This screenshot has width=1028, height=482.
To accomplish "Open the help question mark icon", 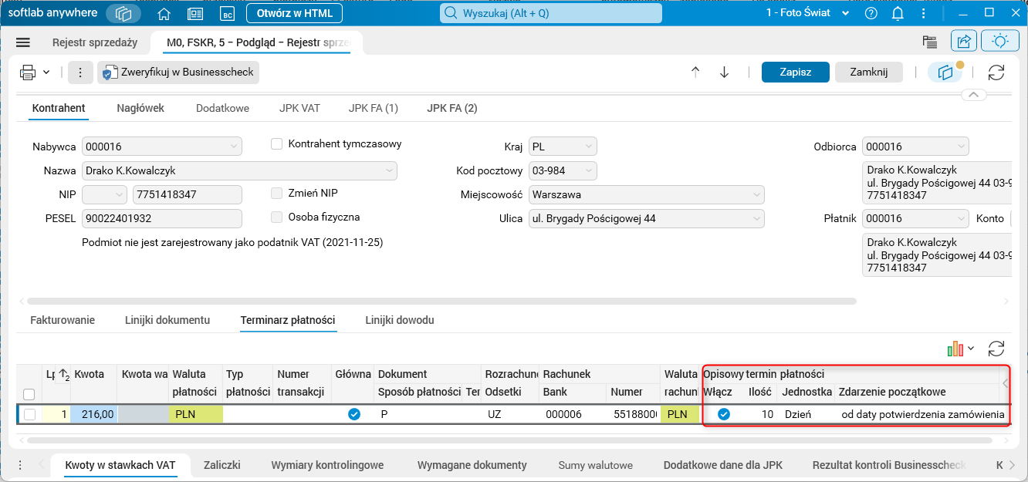I will pyautogui.click(x=871, y=14).
